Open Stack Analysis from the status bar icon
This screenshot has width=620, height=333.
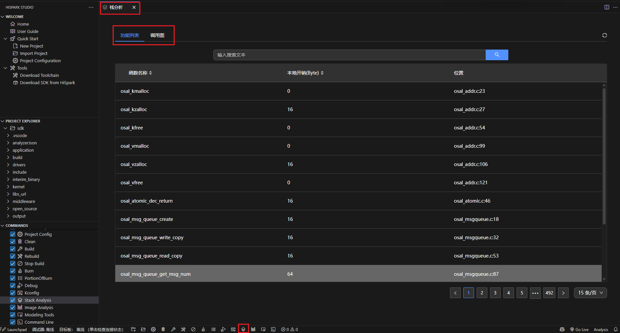coord(243,329)
